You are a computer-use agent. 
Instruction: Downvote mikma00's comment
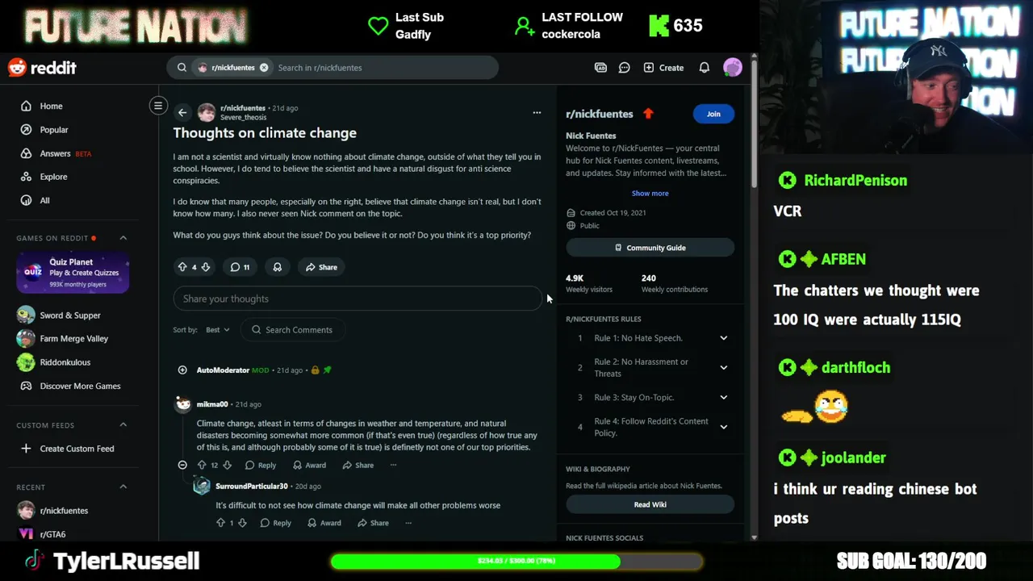click(x=227, y=466)
